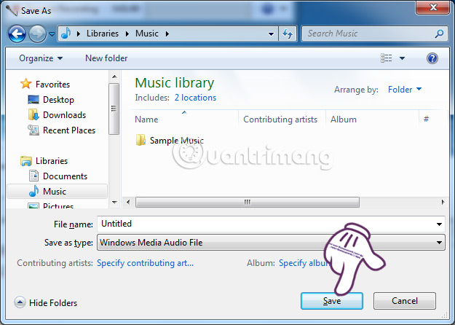Click Specify album link
Screen dimensions: 455x325
click(304, 263)
